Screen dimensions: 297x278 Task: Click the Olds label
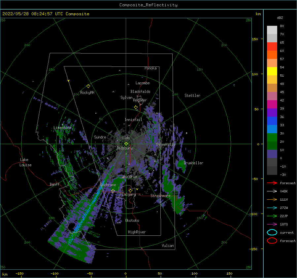pos(126,138)
